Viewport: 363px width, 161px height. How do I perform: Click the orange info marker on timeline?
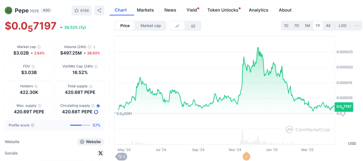(x=246, y=157)
